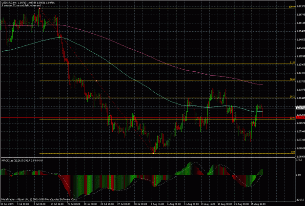Viewport: 305px width, 206px height.
Task: Select the Fibonacci 50.0 level line
Action: click(x=167, y=81)
